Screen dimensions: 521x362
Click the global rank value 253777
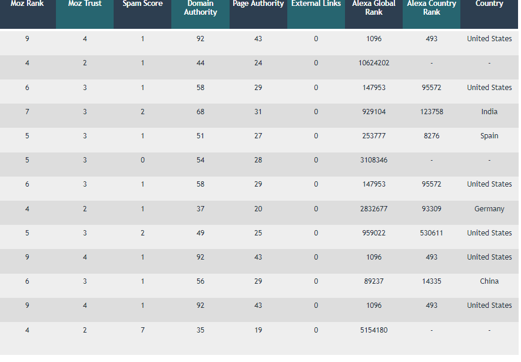(x=374, y=136)
